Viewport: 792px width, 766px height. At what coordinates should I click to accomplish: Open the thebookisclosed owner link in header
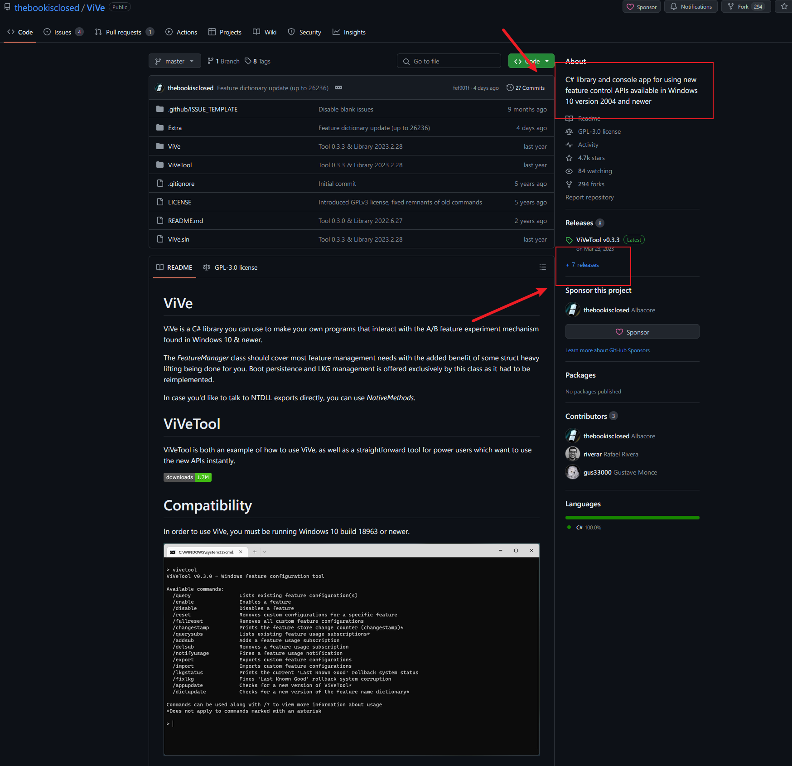(x=47, y=8)
